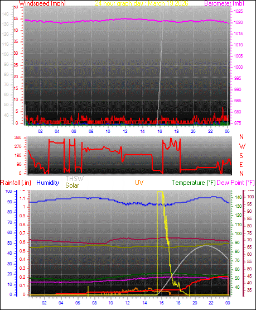
Task: Click the dark red 45 dew point axis value
Action: 249,276
